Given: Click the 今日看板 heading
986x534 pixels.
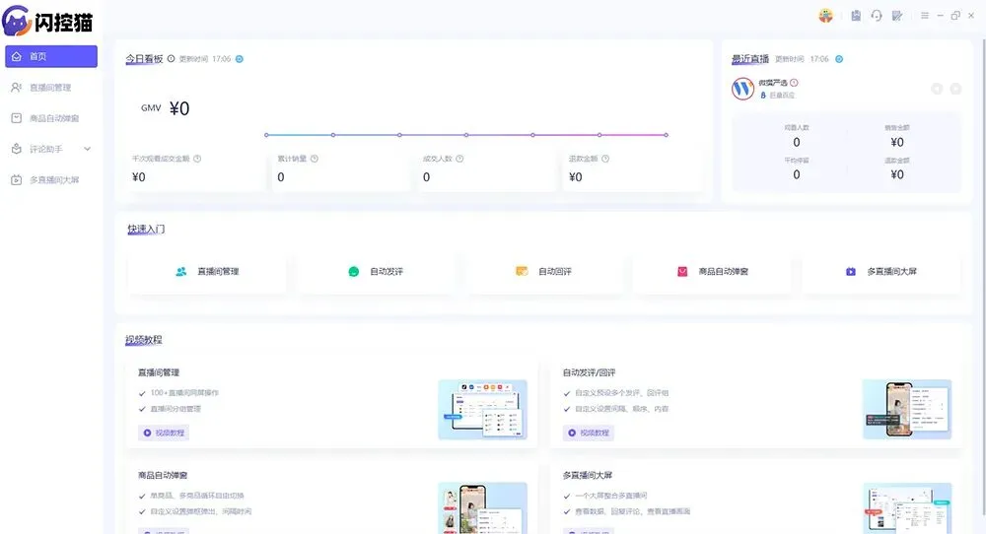Looking at the screenshot, I should [144, 59].
